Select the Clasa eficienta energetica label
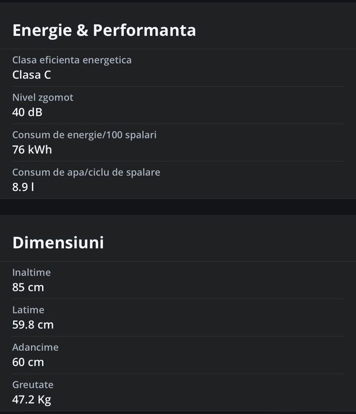The width and height of the screenshot is (356, 414). click(72, 60)
